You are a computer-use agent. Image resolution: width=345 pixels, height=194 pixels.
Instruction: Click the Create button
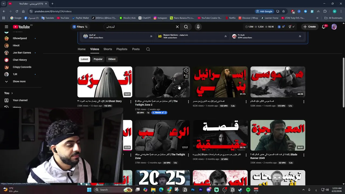coord(309,27)
